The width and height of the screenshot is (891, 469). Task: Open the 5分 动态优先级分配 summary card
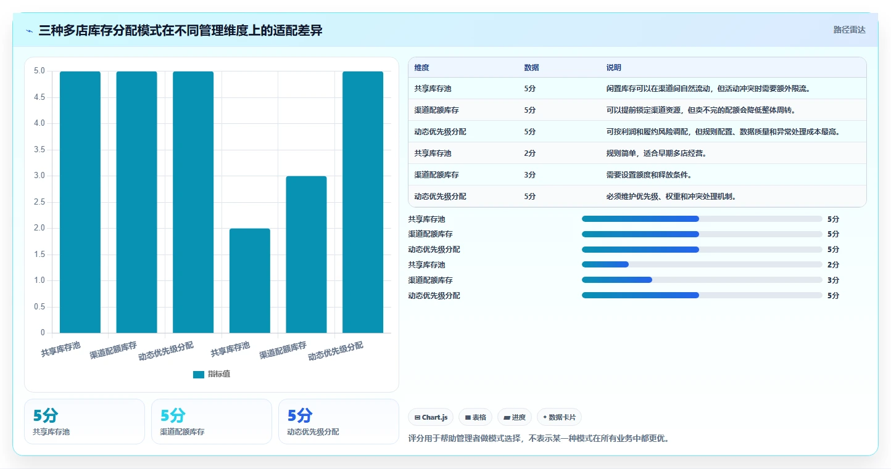coord(339,422)
